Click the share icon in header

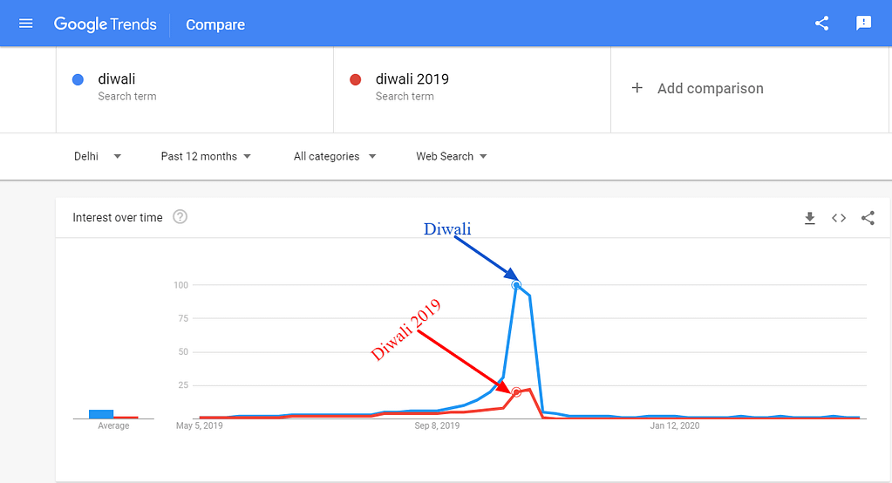click(x=821, y=24)
